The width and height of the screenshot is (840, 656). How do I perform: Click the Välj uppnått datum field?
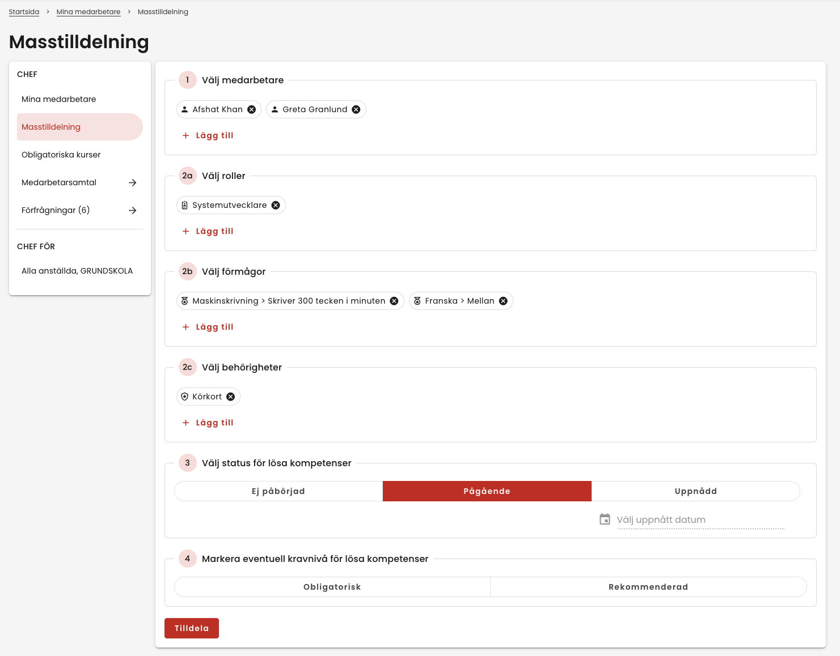pyautogui.click(x=700, y=520)
